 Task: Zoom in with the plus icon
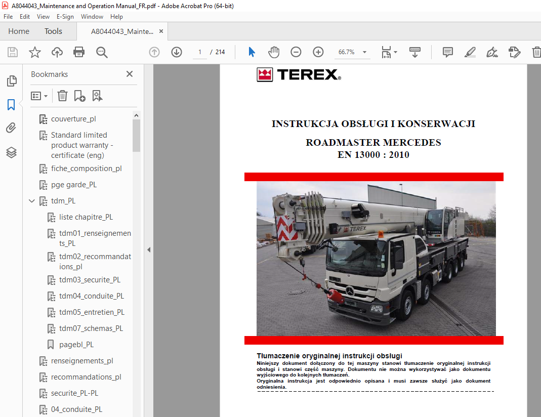pyautogui.click(x=318, y=52)
